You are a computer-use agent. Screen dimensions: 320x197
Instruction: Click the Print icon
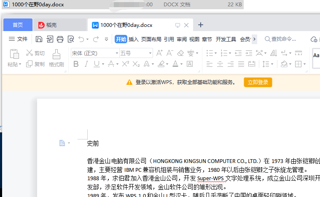coord(60,39)
